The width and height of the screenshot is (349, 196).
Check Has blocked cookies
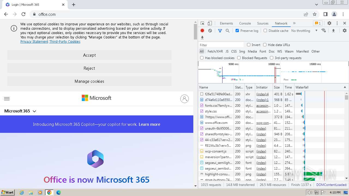pos(202,58)
